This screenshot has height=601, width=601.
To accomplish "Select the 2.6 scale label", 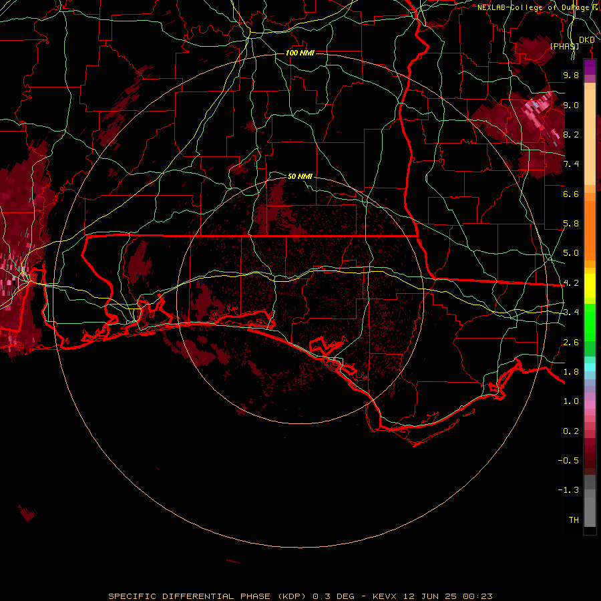I will click(571, 343).
